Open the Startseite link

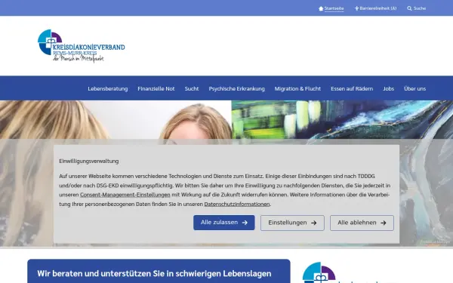(x=334, y=8)
